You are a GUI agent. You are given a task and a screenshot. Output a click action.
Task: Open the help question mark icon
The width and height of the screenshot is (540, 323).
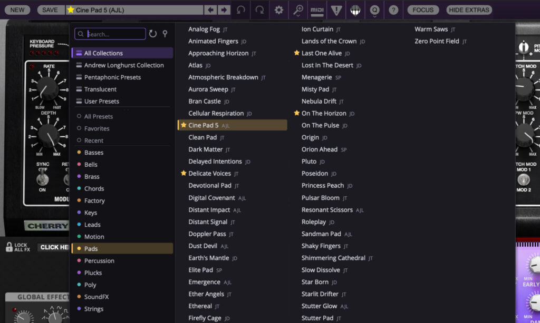click(393, 10)
